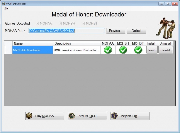Select the row via its arrow row header
The image size is (180, 133).
click(8, 50)
